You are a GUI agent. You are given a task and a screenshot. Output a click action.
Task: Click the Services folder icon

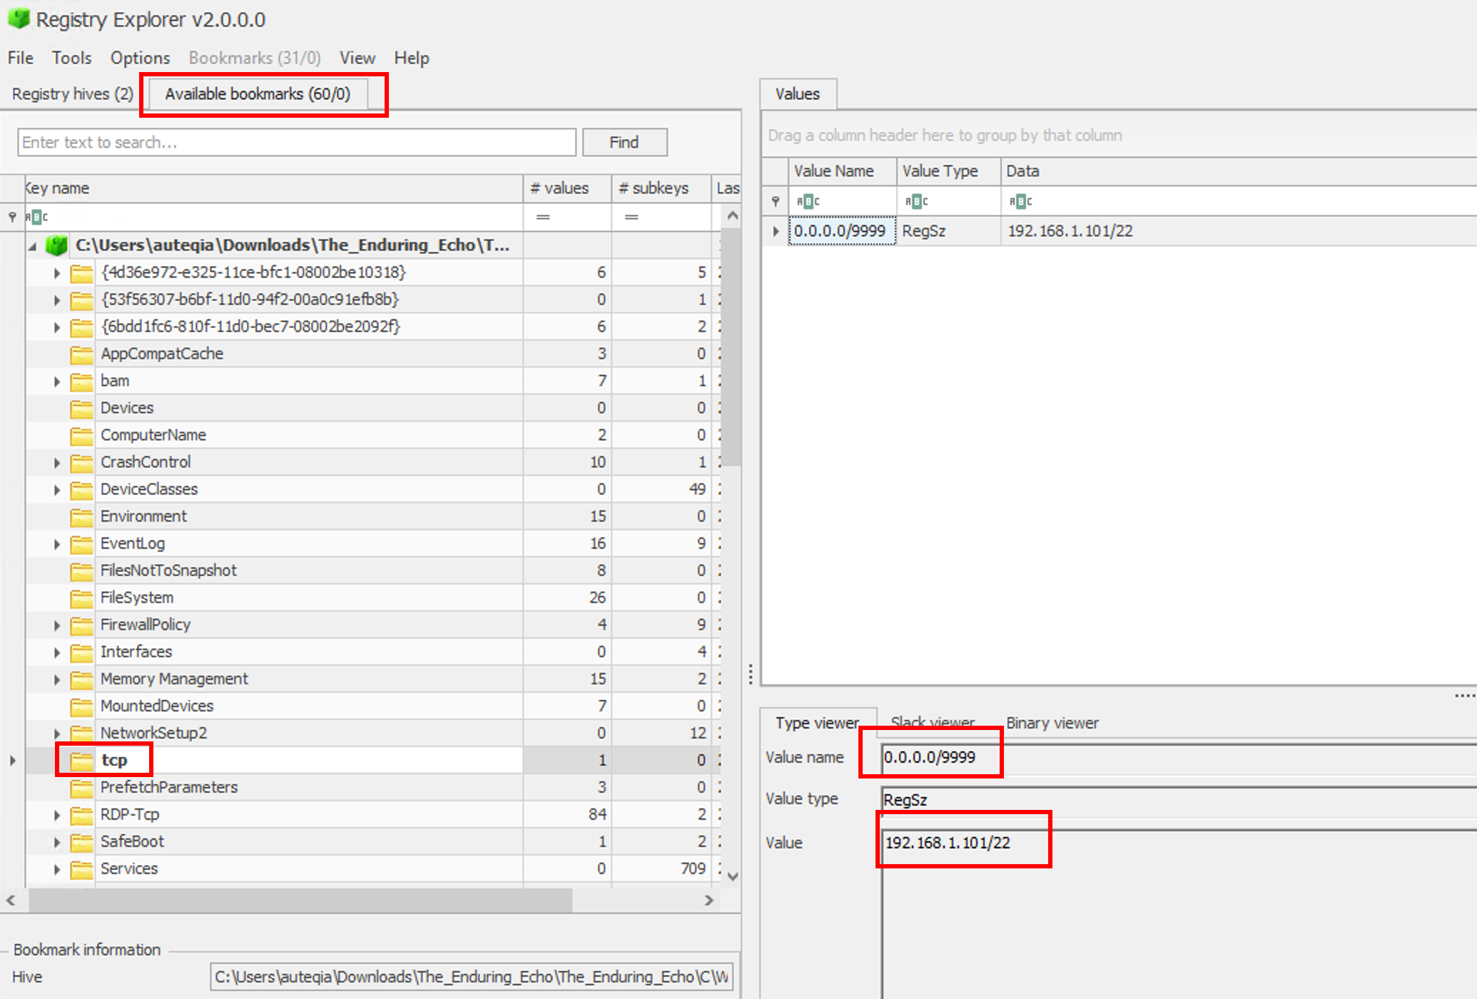pyautogui.click(x=82, y=869)
